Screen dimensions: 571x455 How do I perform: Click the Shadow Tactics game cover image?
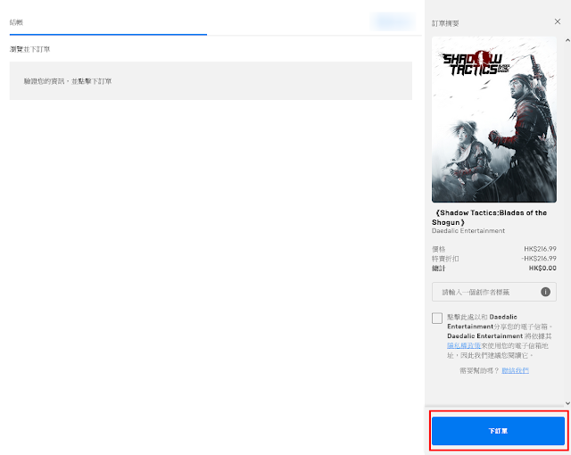493,120
